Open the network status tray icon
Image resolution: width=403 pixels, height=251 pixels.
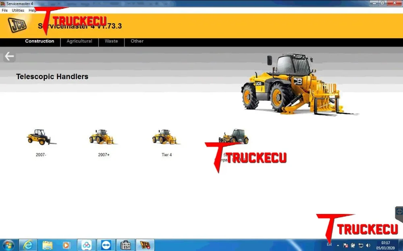tap(361, 245)
